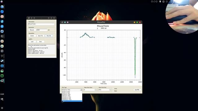Click the Measure button in MouseTester
Viewport: 198px width, 111px height.
point(32,30)
